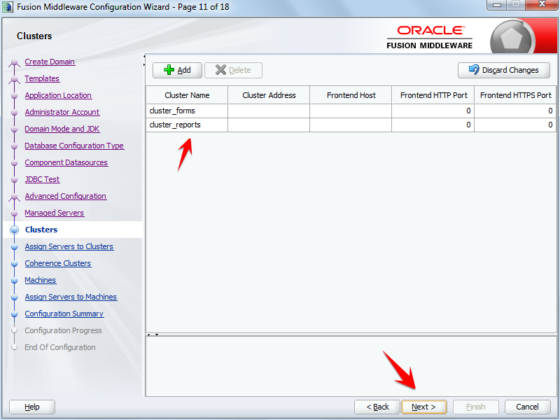Screen dimensions: 560x420
Task: Open the Coherence Clusters step
Action: 57,263
